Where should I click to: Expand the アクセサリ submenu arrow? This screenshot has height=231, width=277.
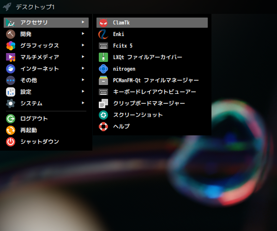point(83,22)
